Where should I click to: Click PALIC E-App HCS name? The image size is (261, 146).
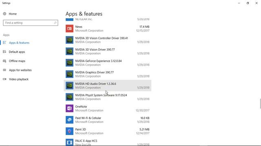[x=86, y=141]
